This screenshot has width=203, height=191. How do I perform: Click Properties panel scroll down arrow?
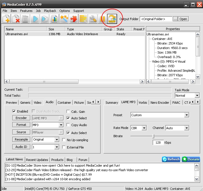click(198, 77)
